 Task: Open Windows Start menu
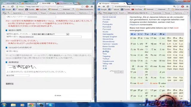(x=4, y=105)
